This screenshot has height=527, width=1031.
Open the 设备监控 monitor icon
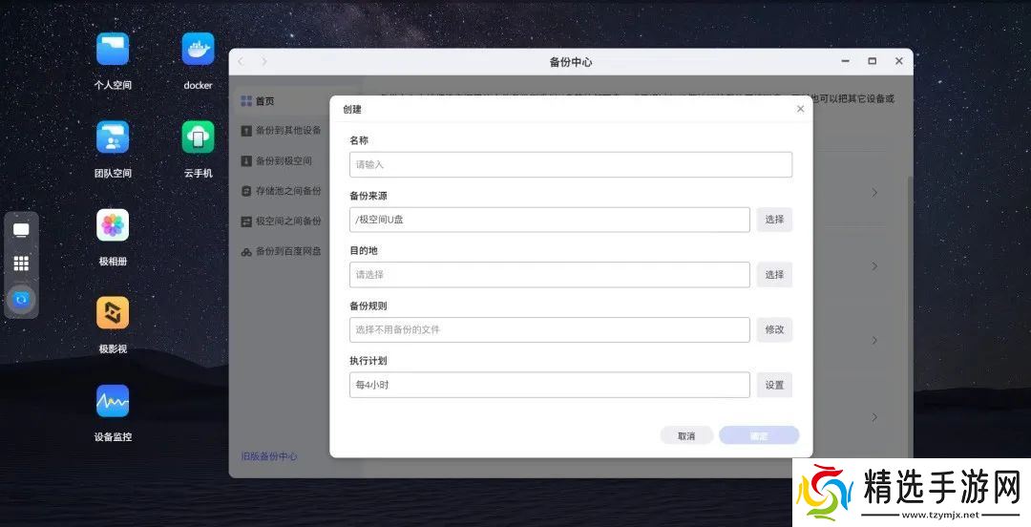[x=113, y=401]
